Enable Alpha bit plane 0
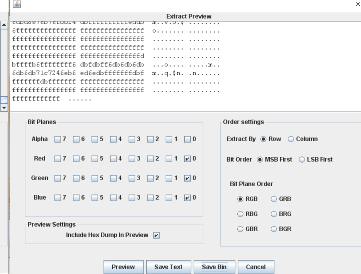 click(187, 139)
